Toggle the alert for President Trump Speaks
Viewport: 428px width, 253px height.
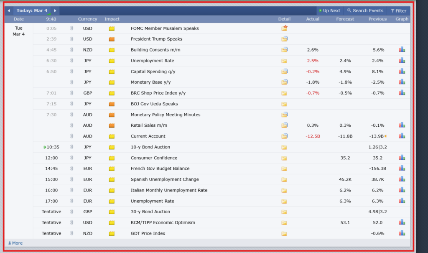coord(71,39)
